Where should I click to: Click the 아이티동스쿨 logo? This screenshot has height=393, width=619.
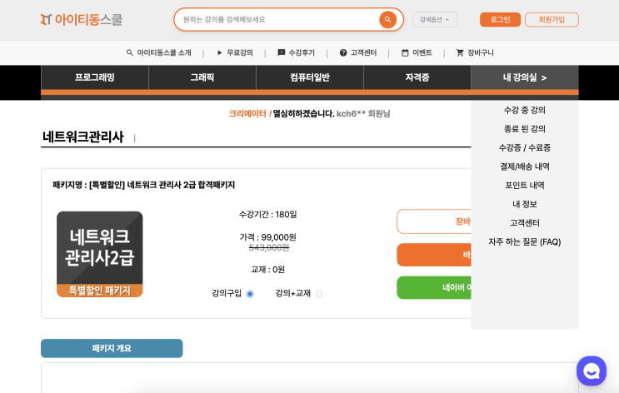[x=82, y=19]
